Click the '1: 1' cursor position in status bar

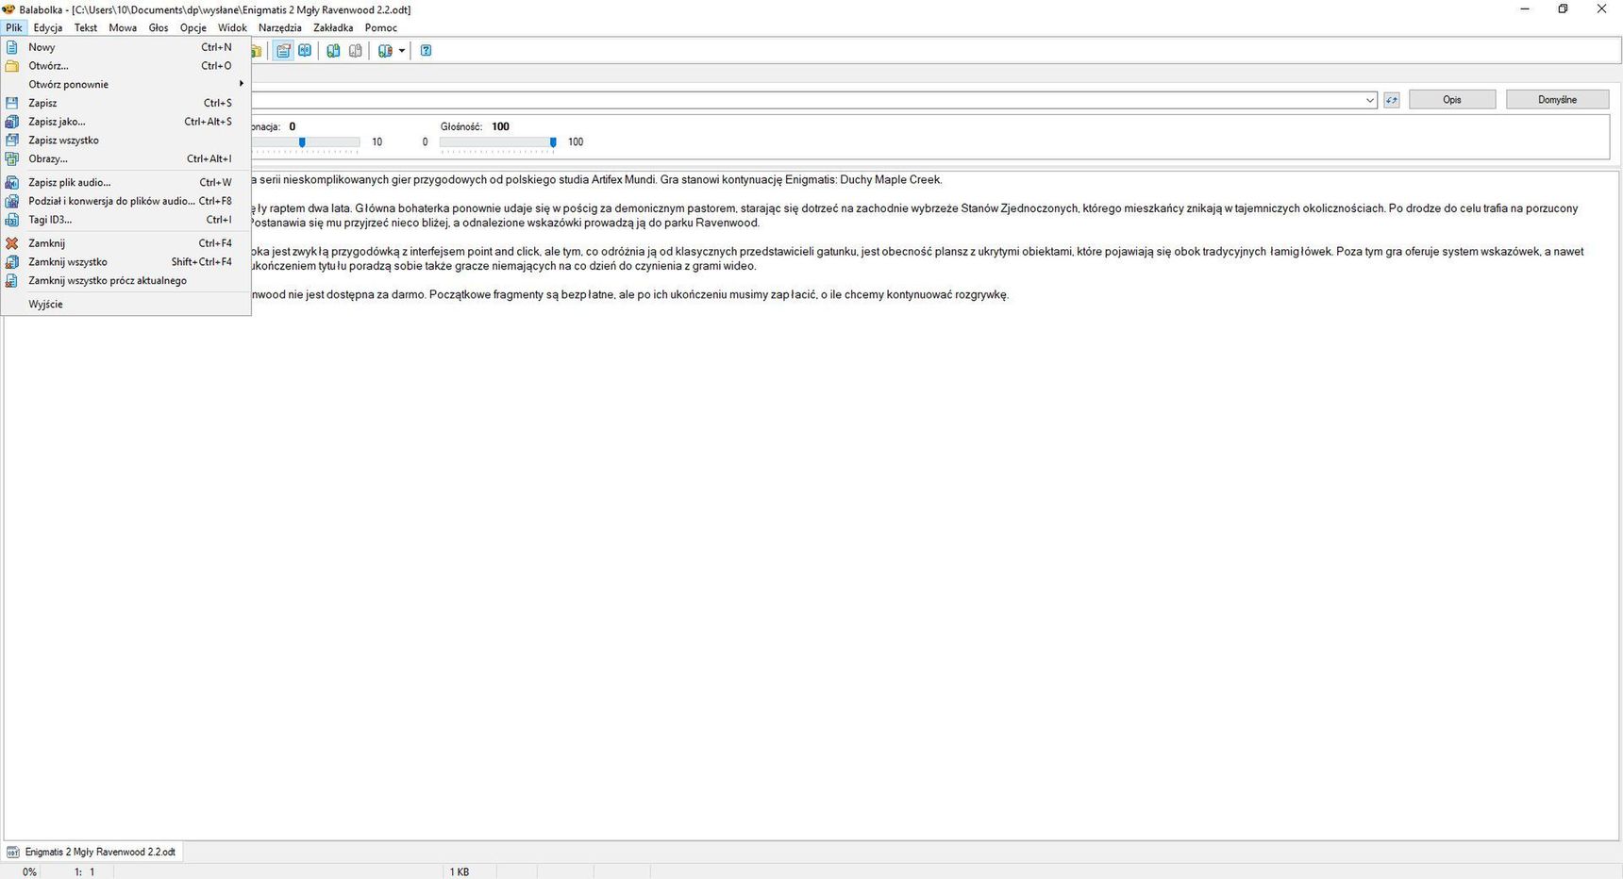(85, 872)
